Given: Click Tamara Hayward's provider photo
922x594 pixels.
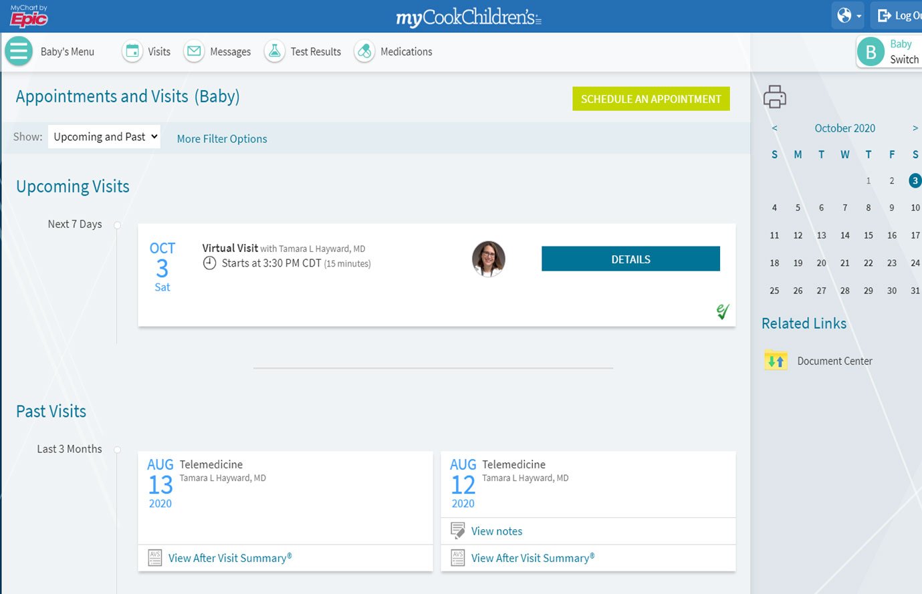Looking at the screenshot, I should tap(488, 259).
